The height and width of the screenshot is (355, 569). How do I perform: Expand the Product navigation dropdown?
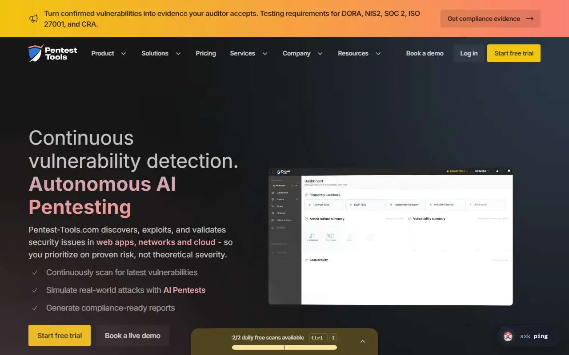tap(109, 53)
